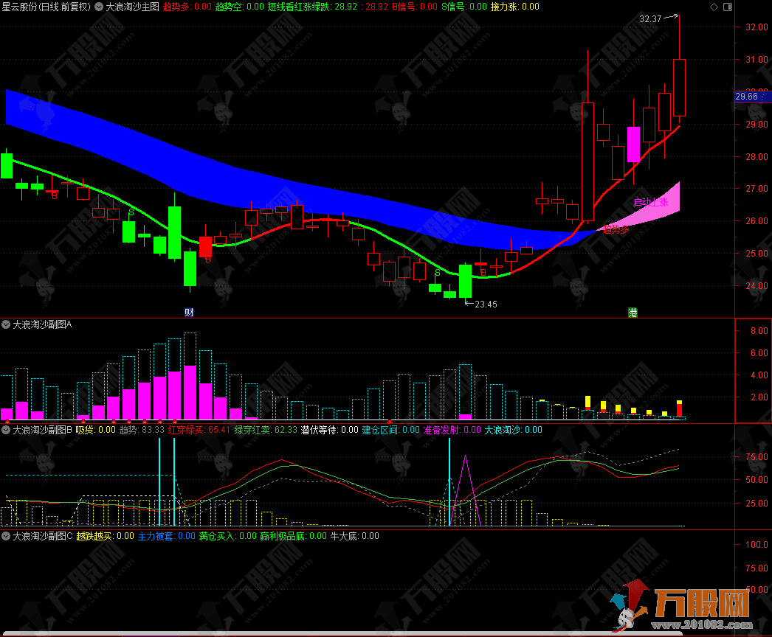Click the 29.66 current price tag on axis
The width and height of the screenshot is (772, 637).
752,97
